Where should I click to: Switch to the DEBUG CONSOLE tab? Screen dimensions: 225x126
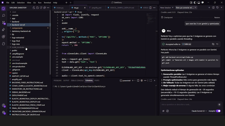pos(77,80)
